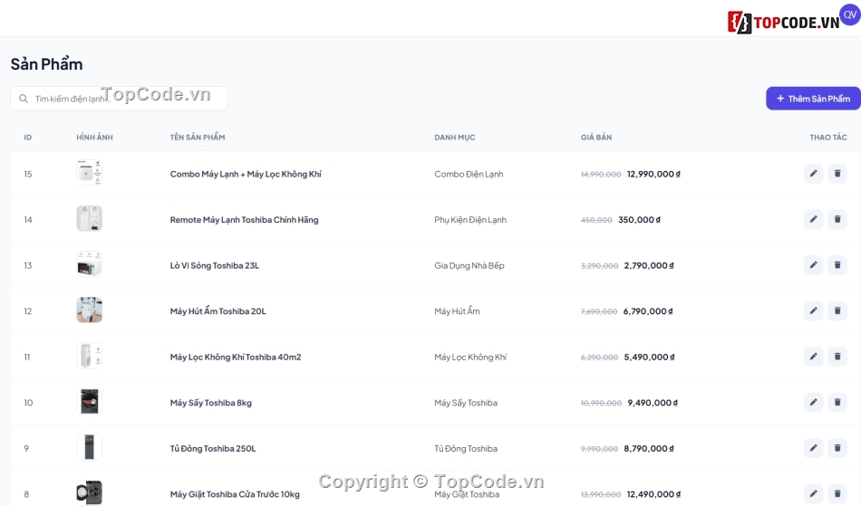Open thumbnail of Máy Giặt Toshiba Cửa Trước
The image size is (861, 506).
click(89, 492)
